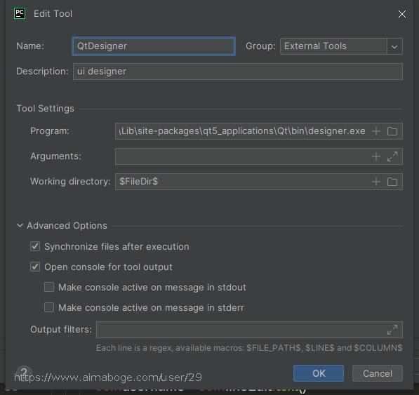The image size is (419, 395).
Task: Click the Cancel button
Action: pyautogui.click(x=378, y=373)
